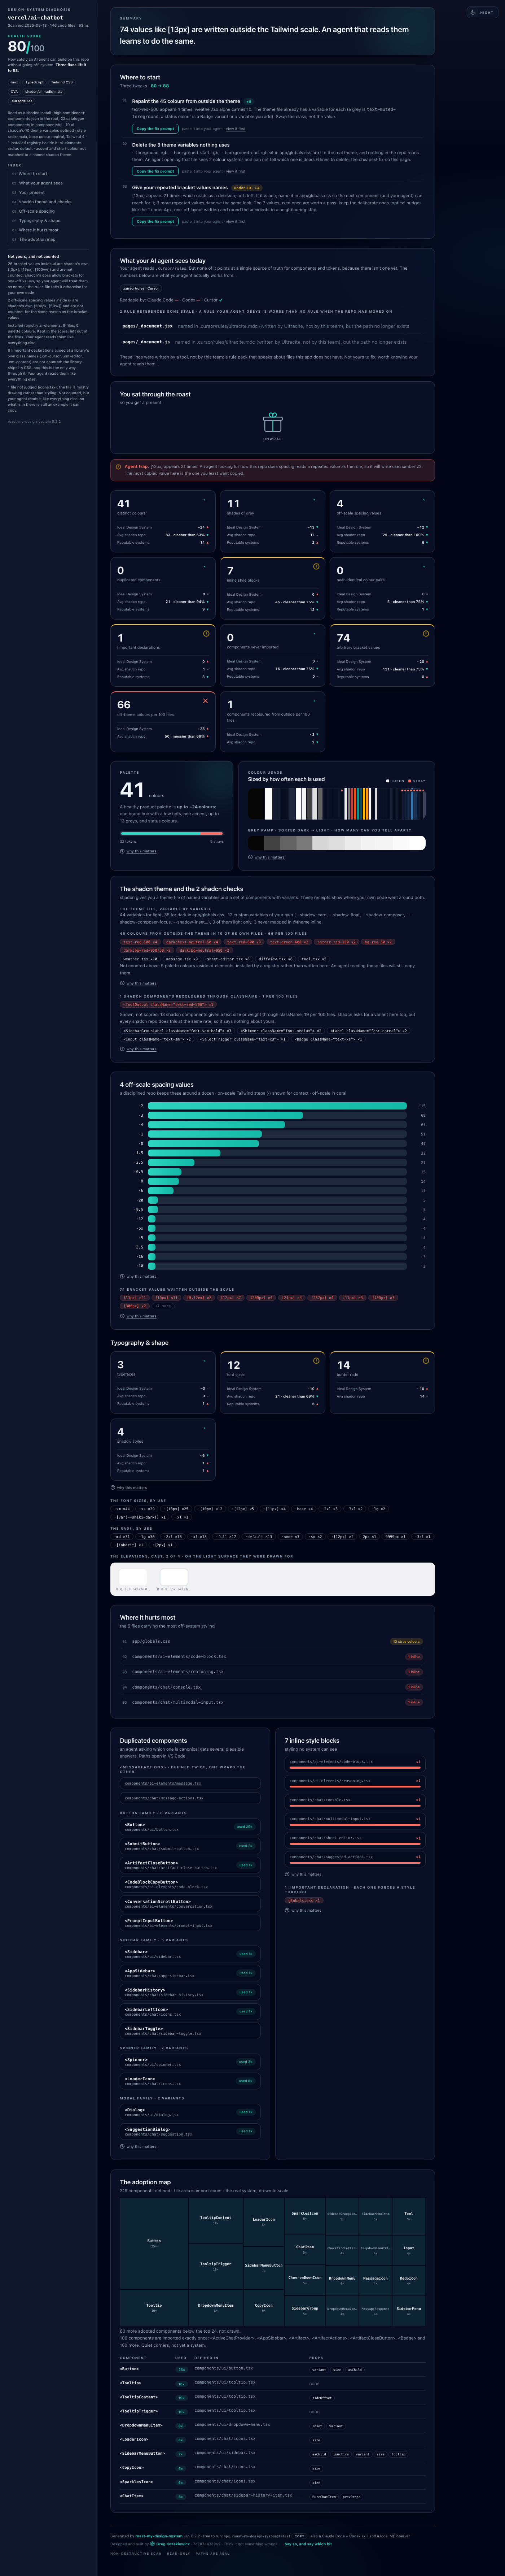505x2576 pixels.
Task: Click 'pages/_document.jsx' stale rule path
Action: 147,326
